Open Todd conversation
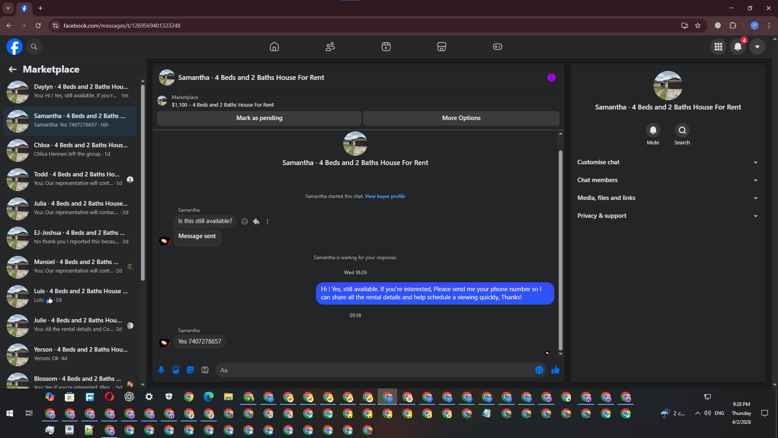 coord(70,179)
